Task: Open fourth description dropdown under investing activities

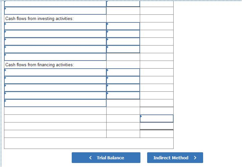Action: point(55,49)
